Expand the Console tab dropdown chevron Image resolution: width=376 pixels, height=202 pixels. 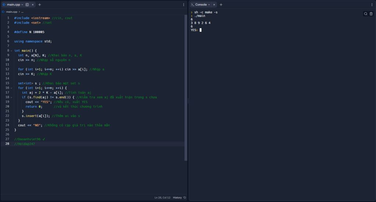pyautogui.click(x=209, y=5)
